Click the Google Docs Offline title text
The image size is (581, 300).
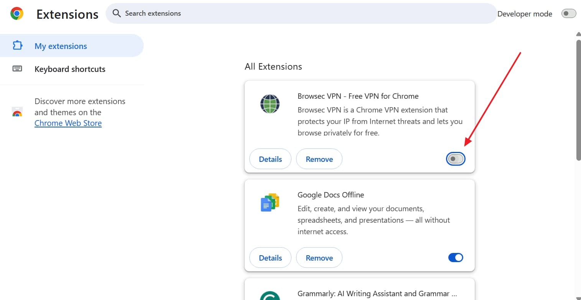click(x=331, y=195)
